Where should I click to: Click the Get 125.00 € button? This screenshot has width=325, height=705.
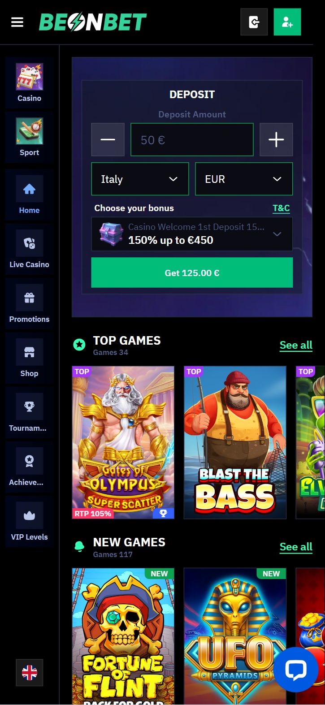192,272
